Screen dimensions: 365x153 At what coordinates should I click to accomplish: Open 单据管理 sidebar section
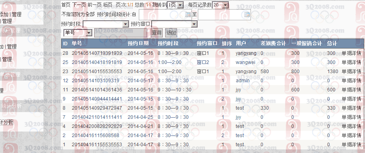[x=10, y=74]
